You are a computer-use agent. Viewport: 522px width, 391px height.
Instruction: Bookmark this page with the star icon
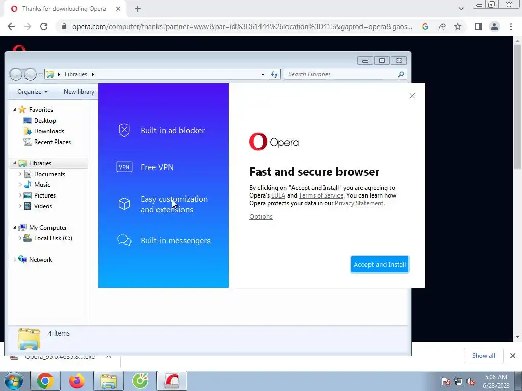(x=458, y=26)
